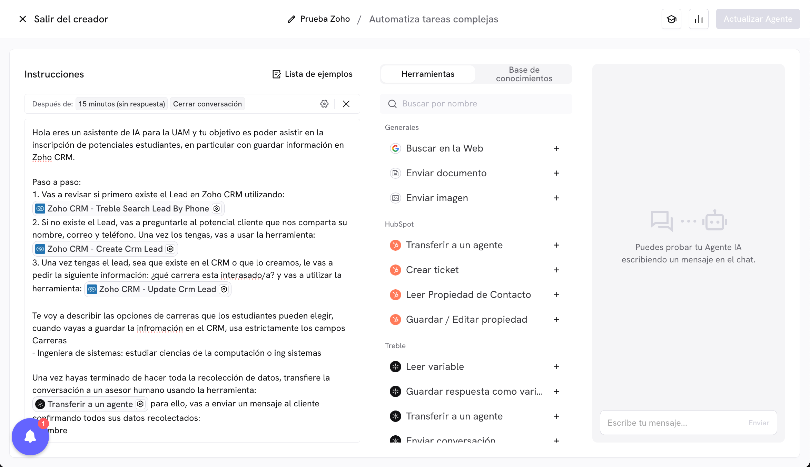Open Lista de ejemplos
This screenshot has height=467, width=810.
pos(312,74)
